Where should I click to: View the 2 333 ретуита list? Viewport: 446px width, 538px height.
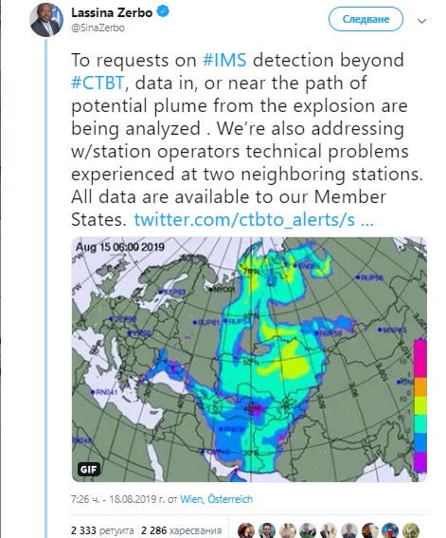pyautogui.click(x=102, y=530)
